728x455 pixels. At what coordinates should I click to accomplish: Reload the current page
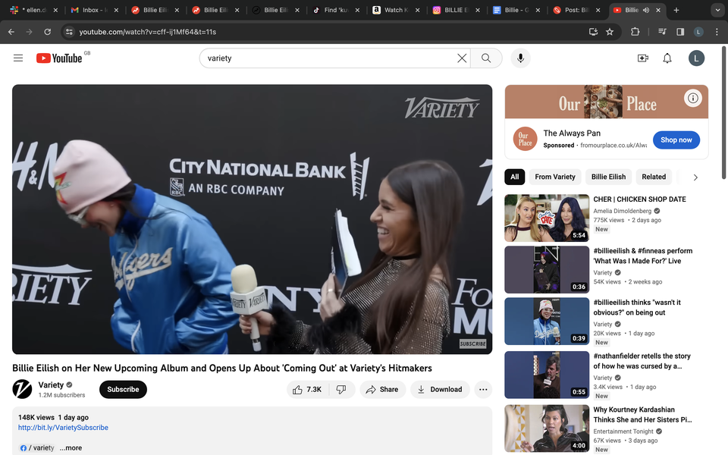pyautogui.click(x=47, y=32)
